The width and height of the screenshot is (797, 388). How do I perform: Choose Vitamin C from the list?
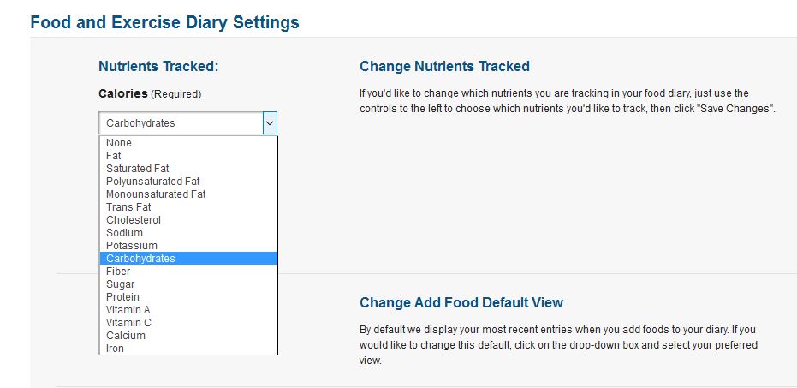click(128, 323)
